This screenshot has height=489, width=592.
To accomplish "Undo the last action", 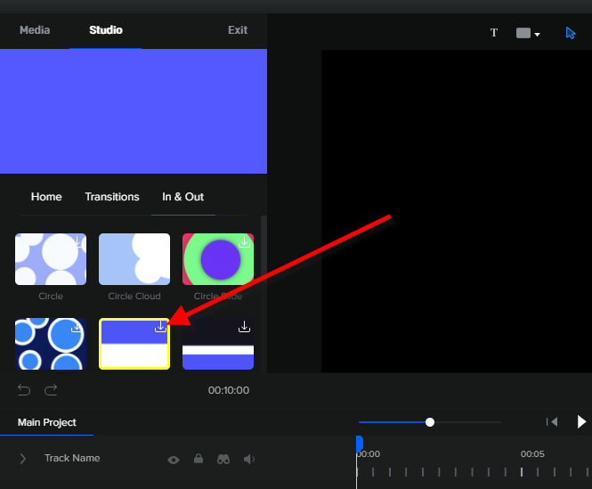I will (24, 390).
